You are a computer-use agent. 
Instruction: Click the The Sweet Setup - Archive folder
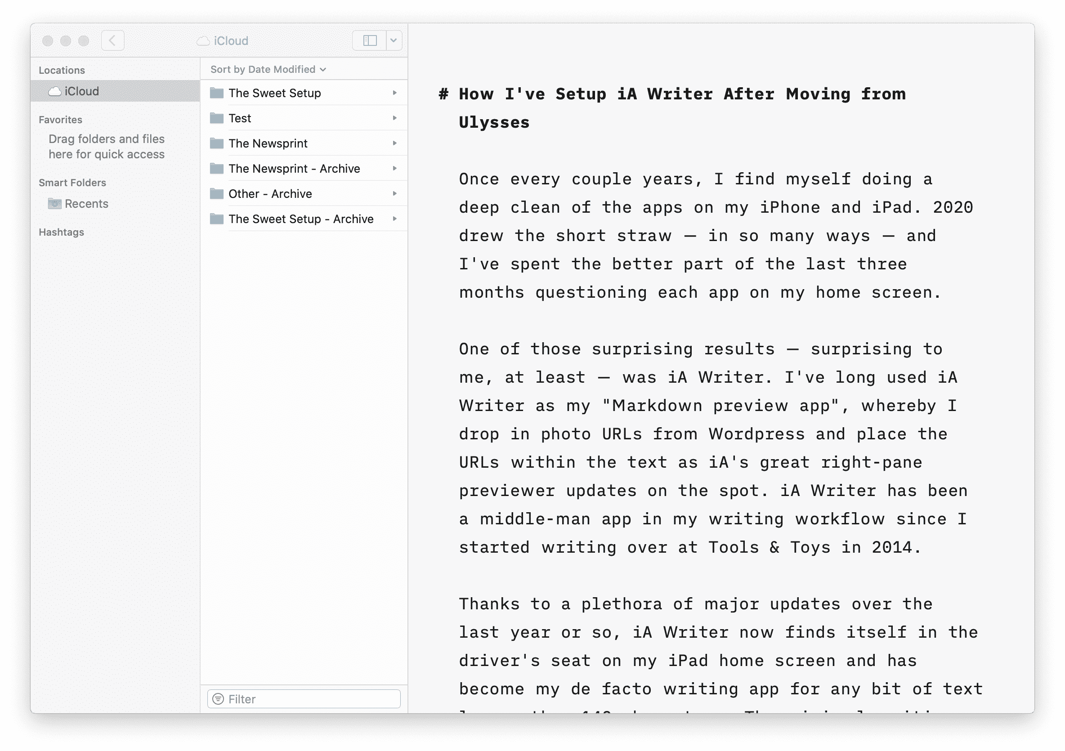point(301,219)
